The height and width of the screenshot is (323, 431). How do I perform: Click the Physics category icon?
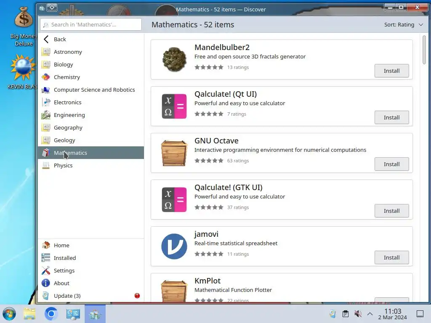point(46,165)
